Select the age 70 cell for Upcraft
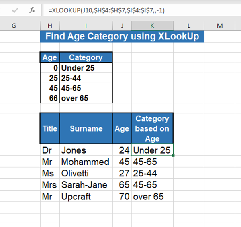Image resolution: width=241 pixels, height=227 pixels. coord(122,197)
